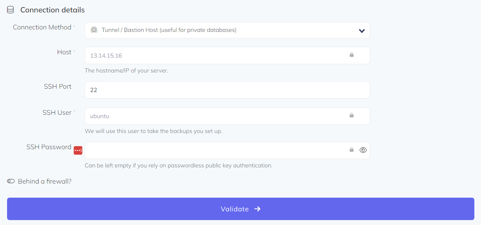Click the lock icon in Host field
481x225 pixels.
click(x=352, y=55)
